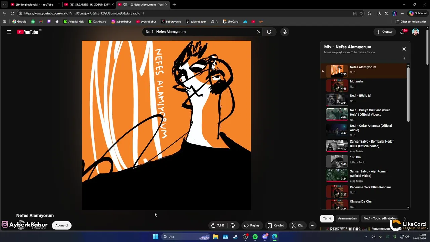
Task: Open the browser settings ellipsis menu
Action: [x=402, y=13]
